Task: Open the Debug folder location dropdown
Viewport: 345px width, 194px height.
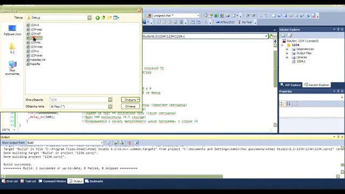Action: pos(89,18)
